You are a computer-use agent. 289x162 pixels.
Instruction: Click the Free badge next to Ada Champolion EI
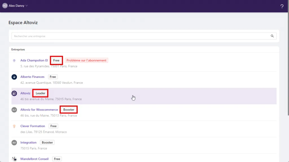56,60
